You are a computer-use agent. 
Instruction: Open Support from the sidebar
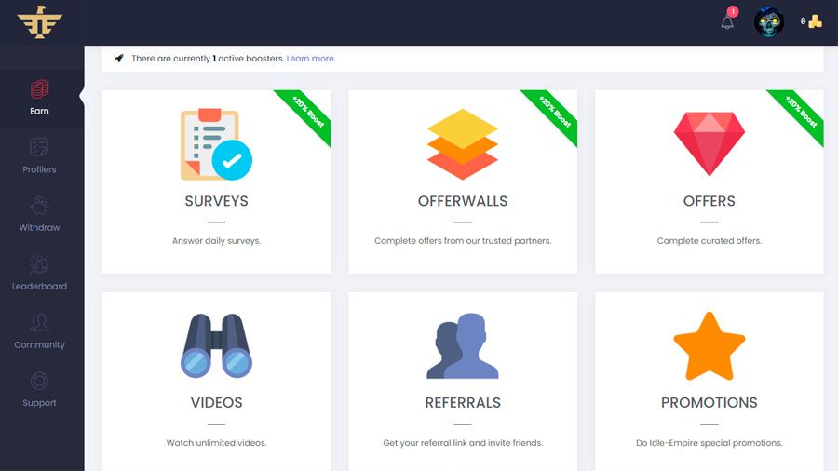tap(39, 390)
